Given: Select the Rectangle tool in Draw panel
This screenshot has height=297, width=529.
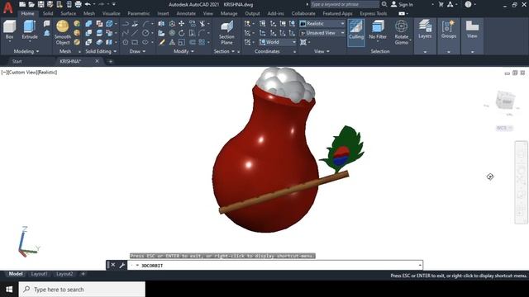Looking at the screenshot, I should 135,42.
